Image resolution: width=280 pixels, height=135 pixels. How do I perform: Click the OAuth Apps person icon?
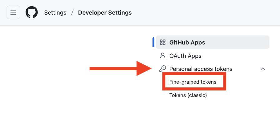(163, 56)
